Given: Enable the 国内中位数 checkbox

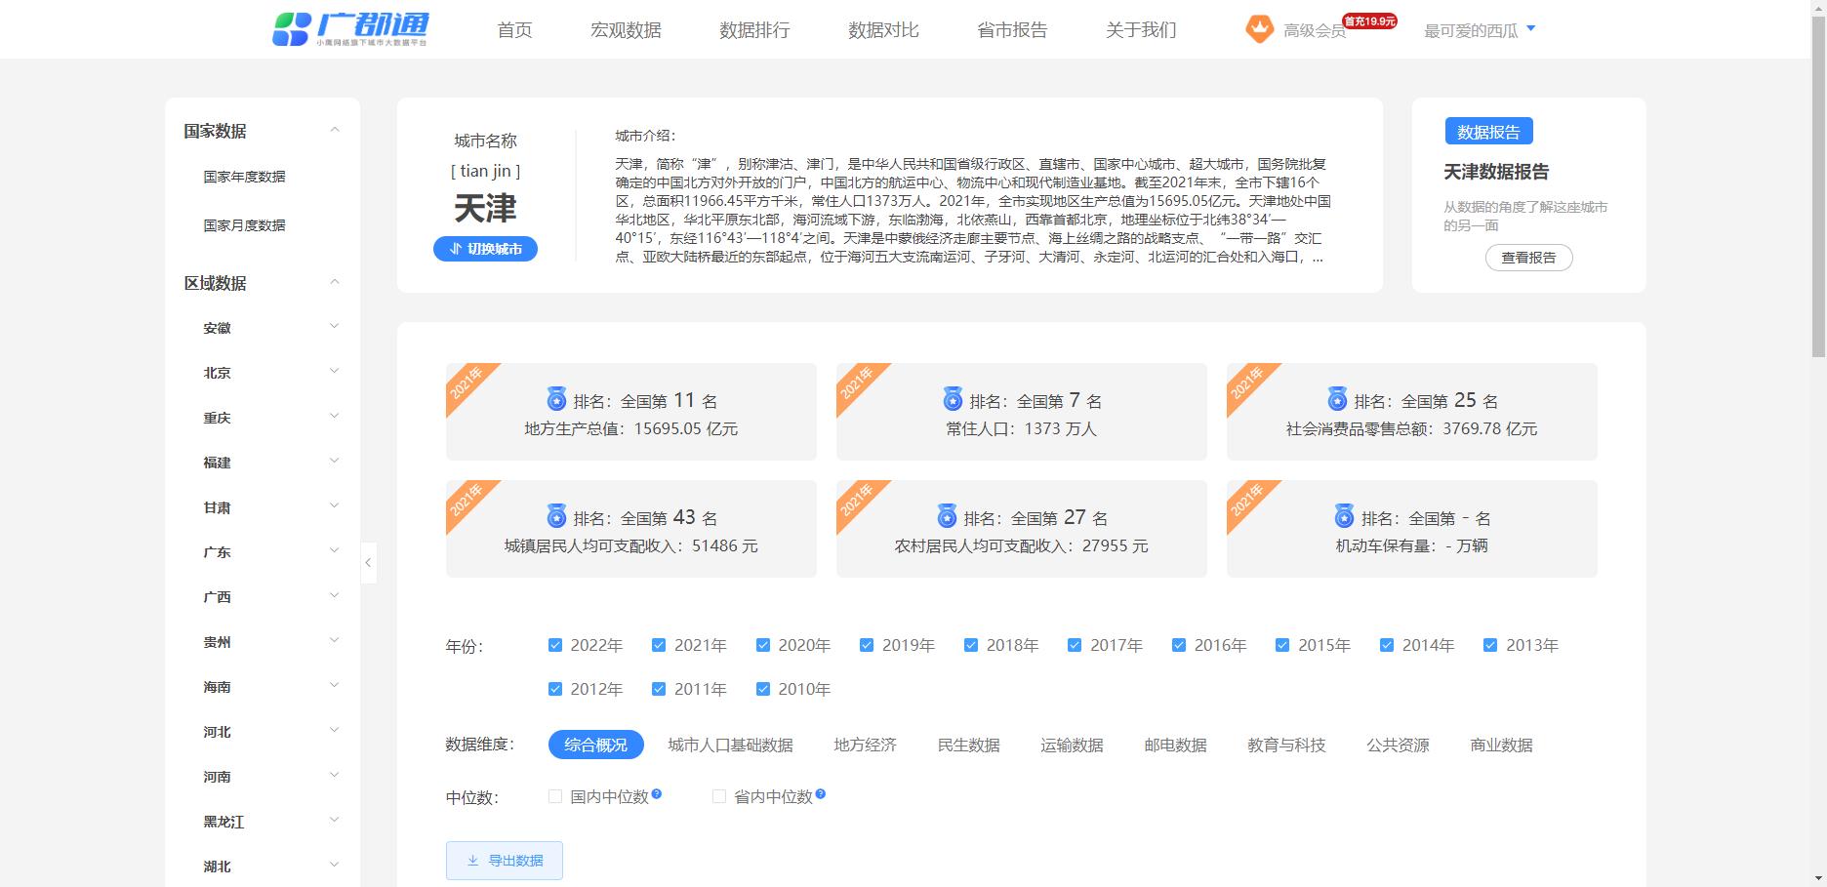Looking at the screenshot, I should (x=554, y=796).
